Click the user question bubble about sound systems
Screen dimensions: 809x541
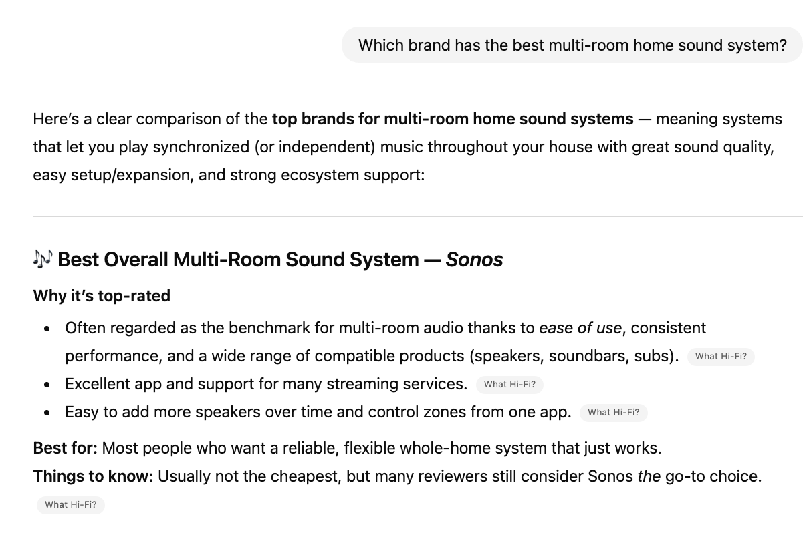(572, 45)
